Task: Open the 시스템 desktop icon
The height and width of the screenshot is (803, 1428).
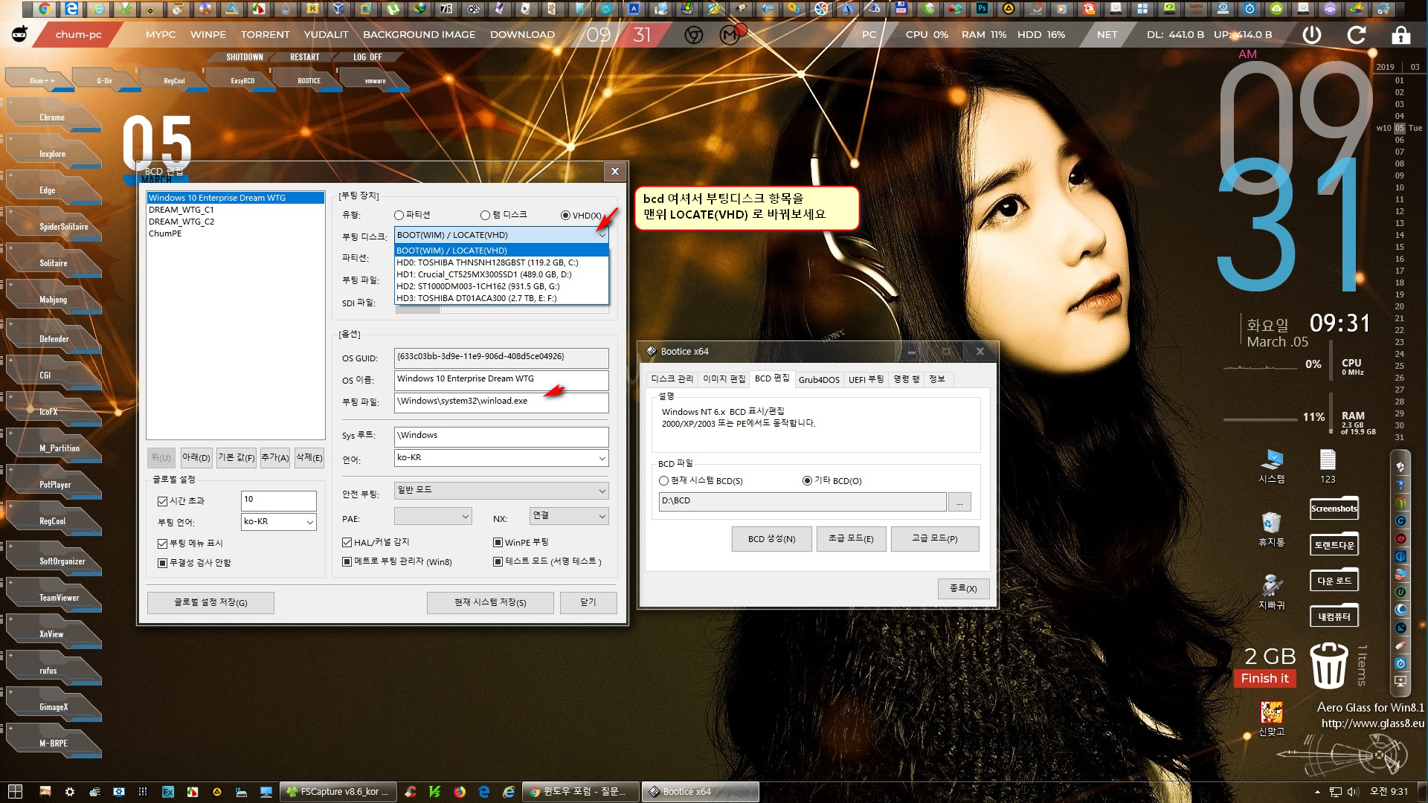Action: tap(1271, 466)
